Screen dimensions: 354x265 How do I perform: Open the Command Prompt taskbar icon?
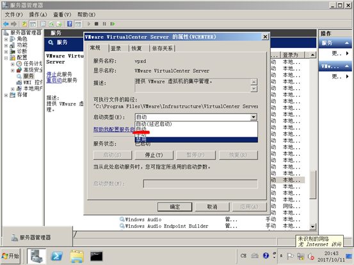coord(97,256)
